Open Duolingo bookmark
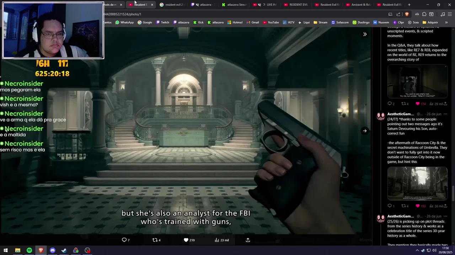Image resolution: width=455 pixels, height=255 pixels. pos(361,22)
